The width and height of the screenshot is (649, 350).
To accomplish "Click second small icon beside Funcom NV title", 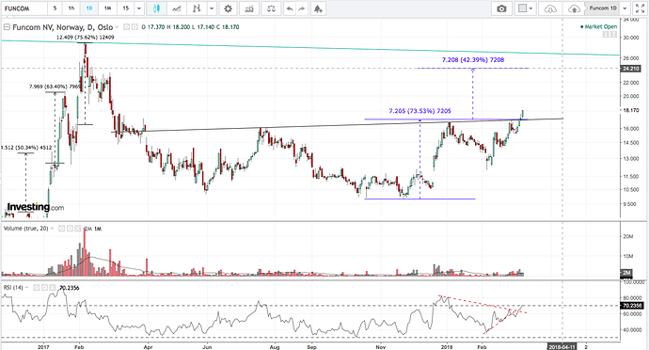I will pos(135,27).
